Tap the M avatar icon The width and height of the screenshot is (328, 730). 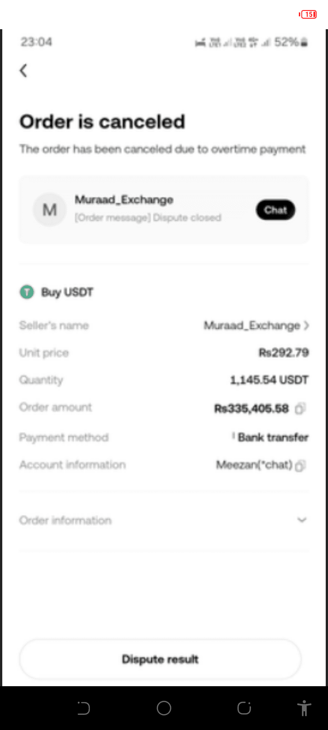tap(50, 210)
